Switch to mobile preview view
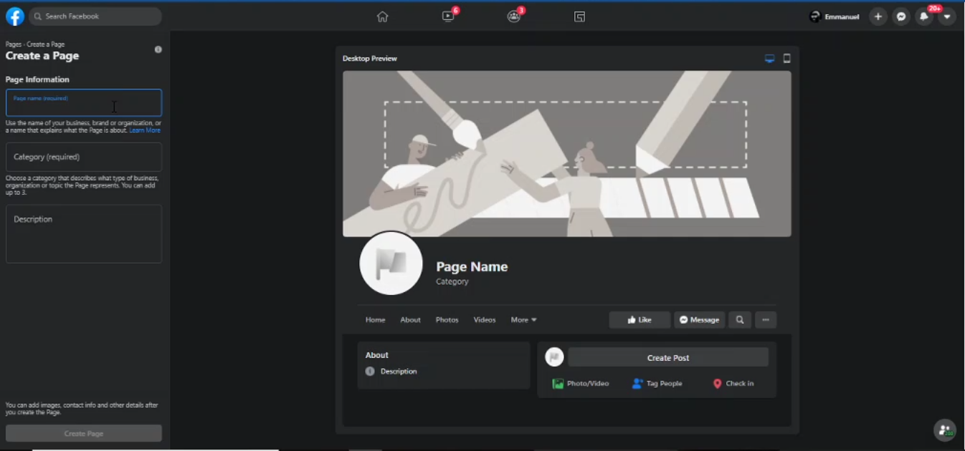 [x=786, y=59]
